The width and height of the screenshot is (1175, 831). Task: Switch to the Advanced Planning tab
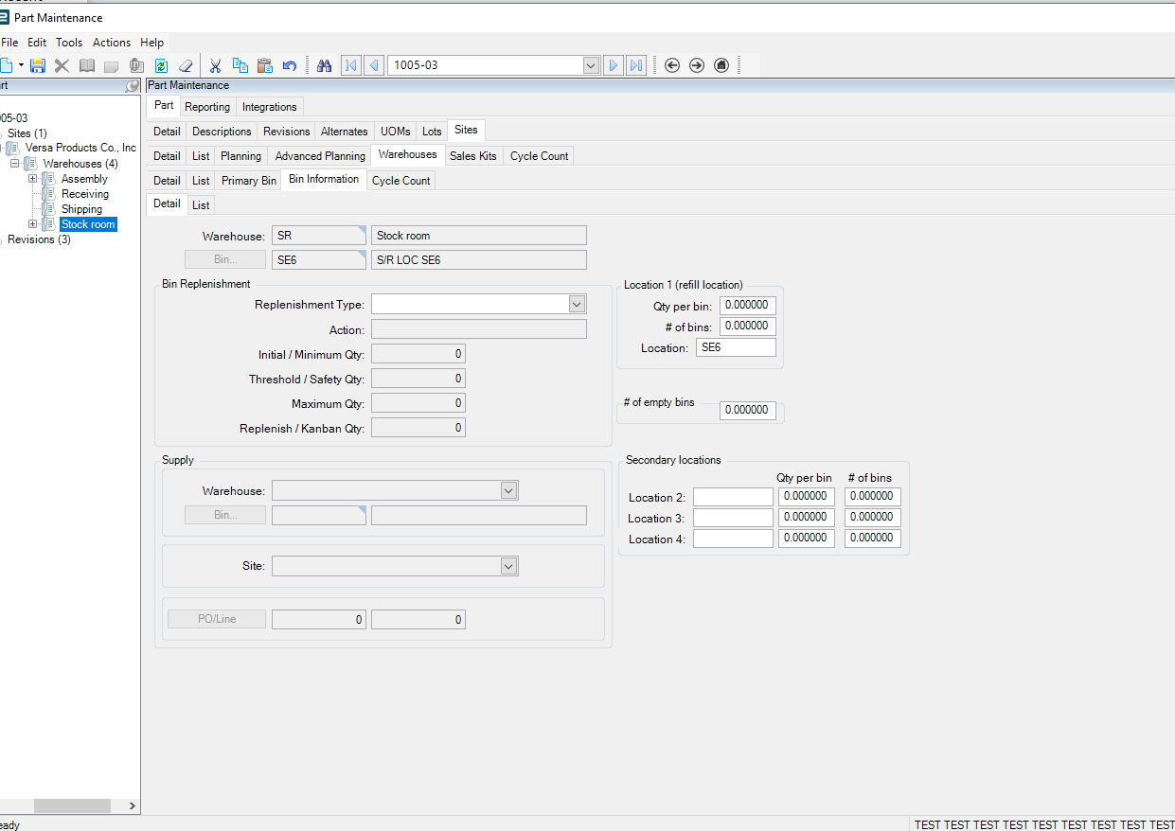[320, 156]
